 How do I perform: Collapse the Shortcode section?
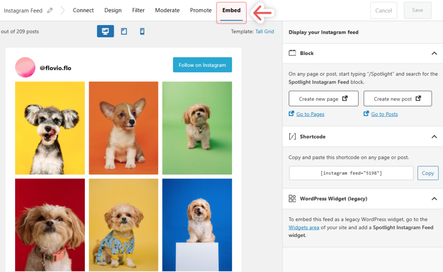(x=434, y=136)
